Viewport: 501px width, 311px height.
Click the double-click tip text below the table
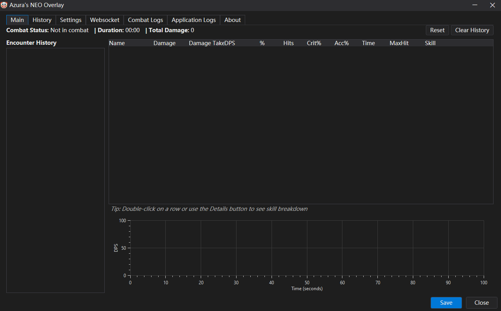[209, 209]
